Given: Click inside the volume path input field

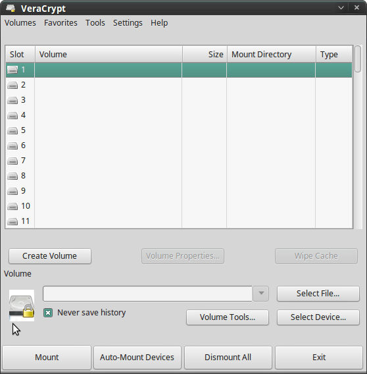Looking at the screenshot, I should point(147,294).
